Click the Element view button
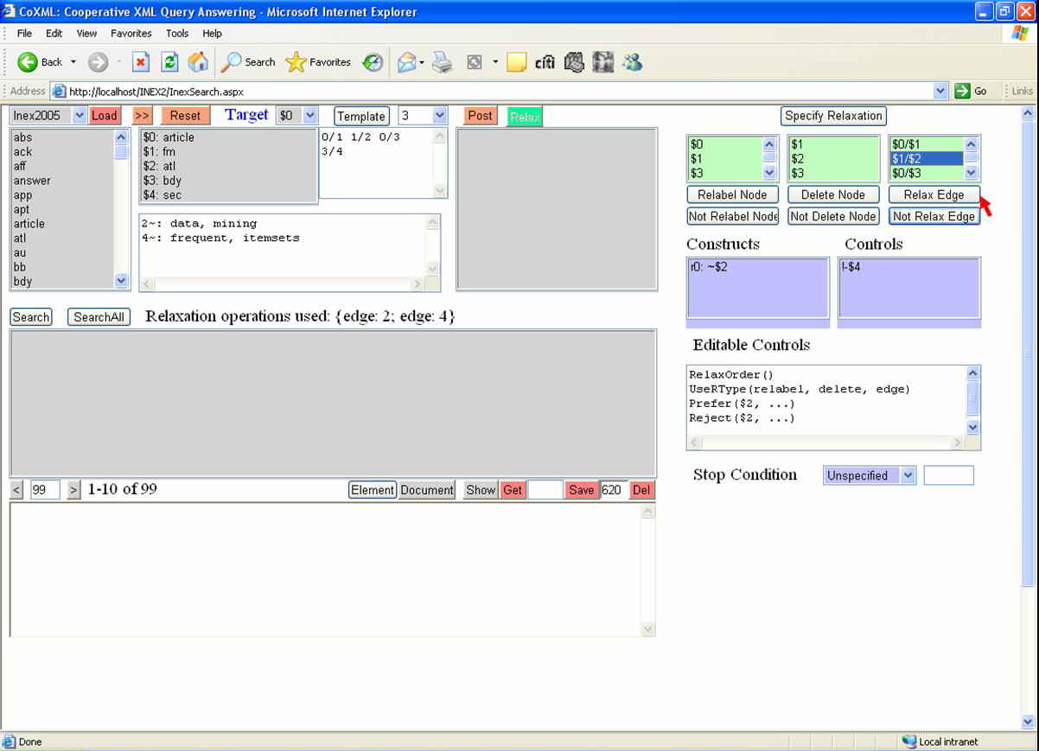This screenshot has height=751, width=1039. [x=373, y=490]
